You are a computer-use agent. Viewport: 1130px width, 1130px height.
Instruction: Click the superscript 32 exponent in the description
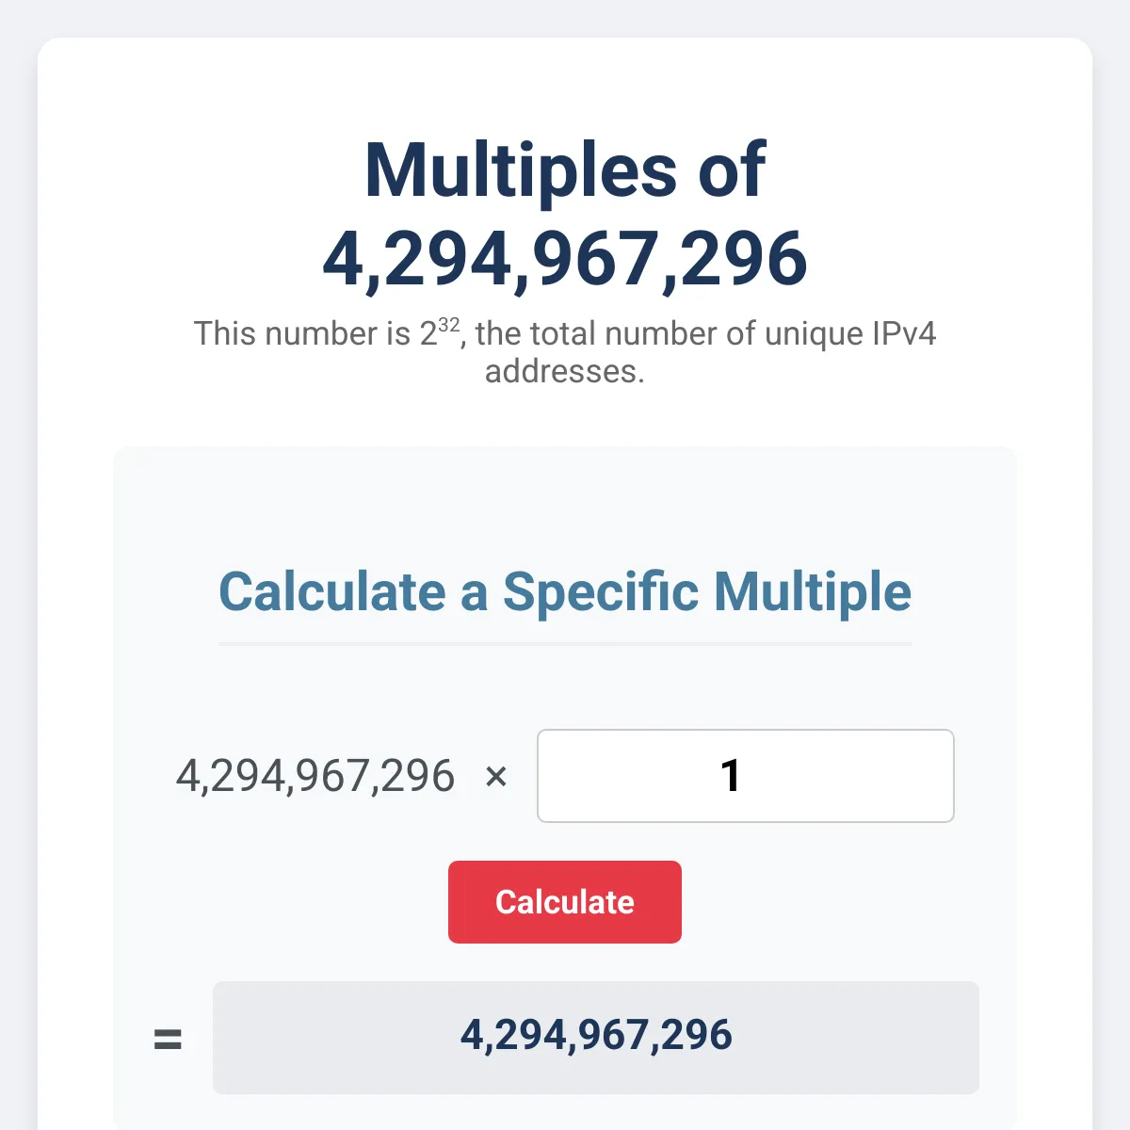tap(449, 325)
